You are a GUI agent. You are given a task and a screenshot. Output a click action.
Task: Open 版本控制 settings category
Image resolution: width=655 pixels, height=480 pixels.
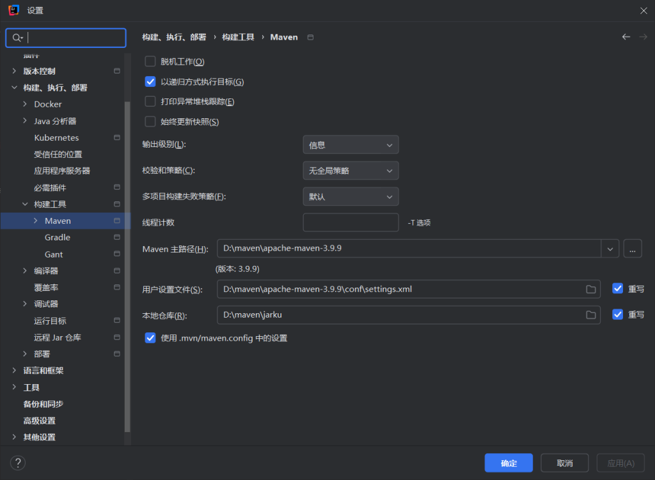pos(39,71)
